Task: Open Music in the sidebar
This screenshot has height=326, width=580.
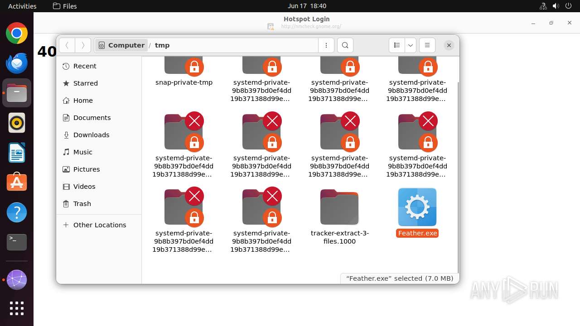Action: pyautogui.click(x=99, y=152)
